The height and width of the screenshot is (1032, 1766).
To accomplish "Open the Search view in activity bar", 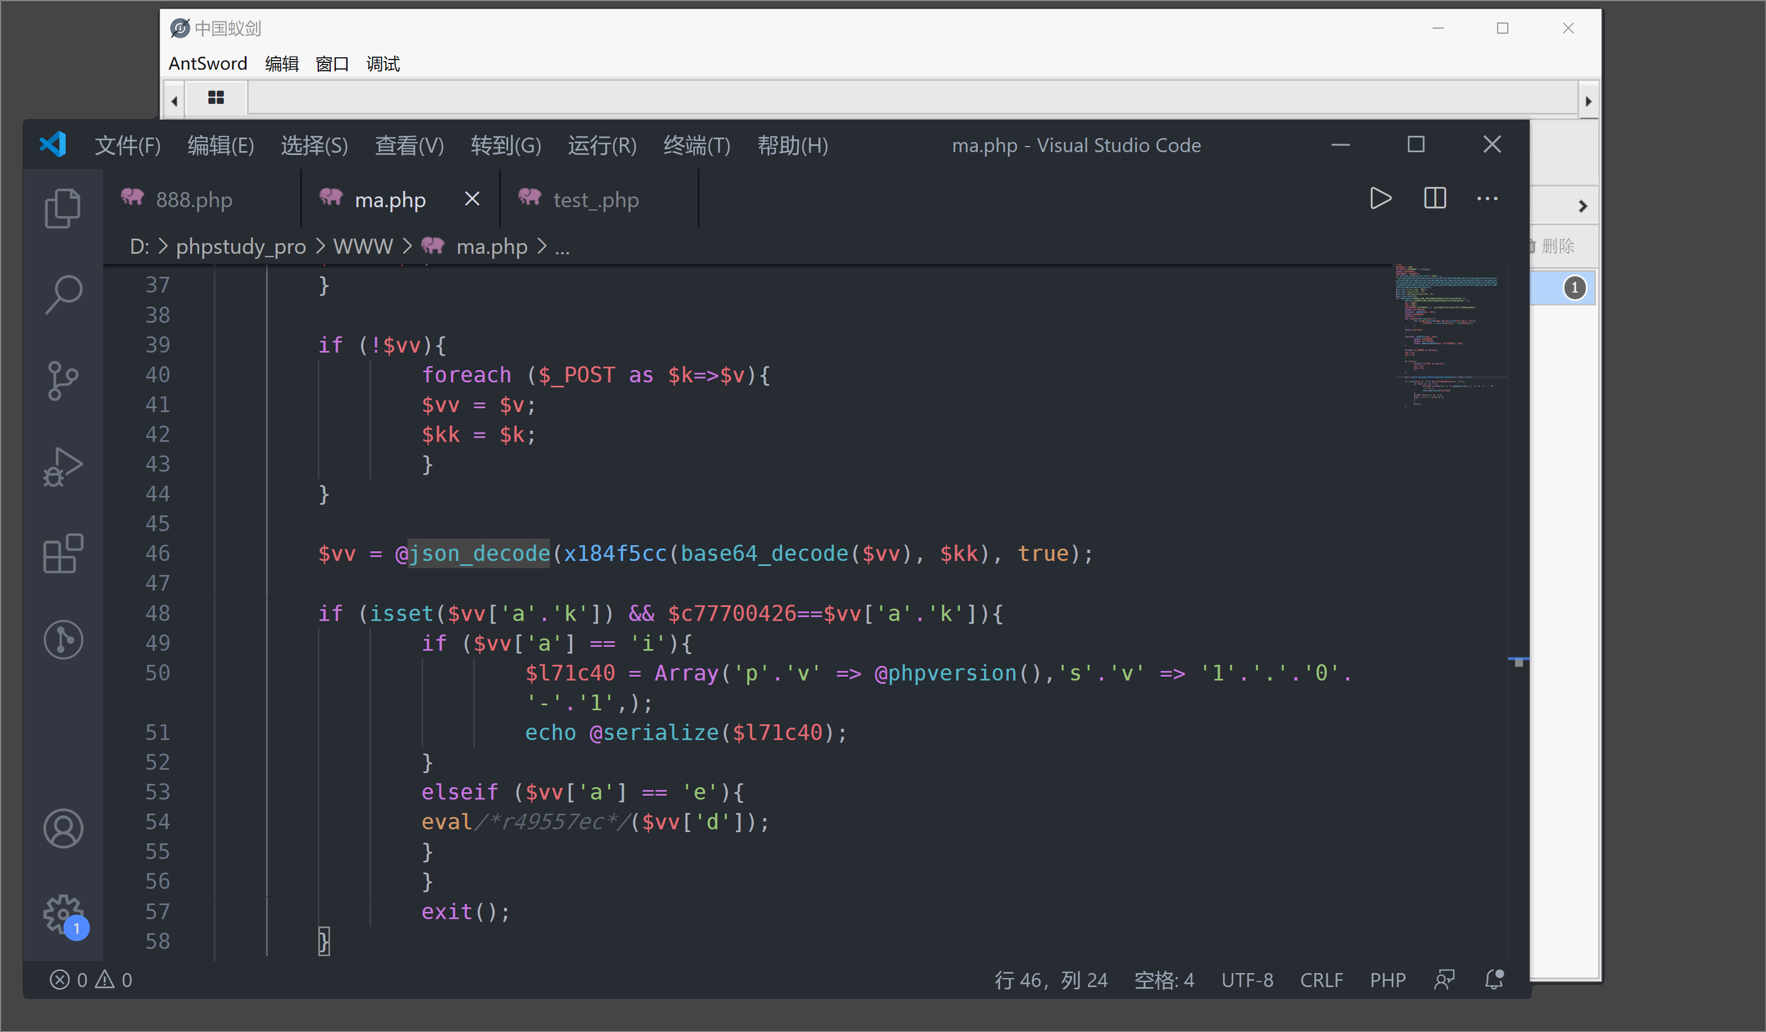I will (x=63, y=294).
